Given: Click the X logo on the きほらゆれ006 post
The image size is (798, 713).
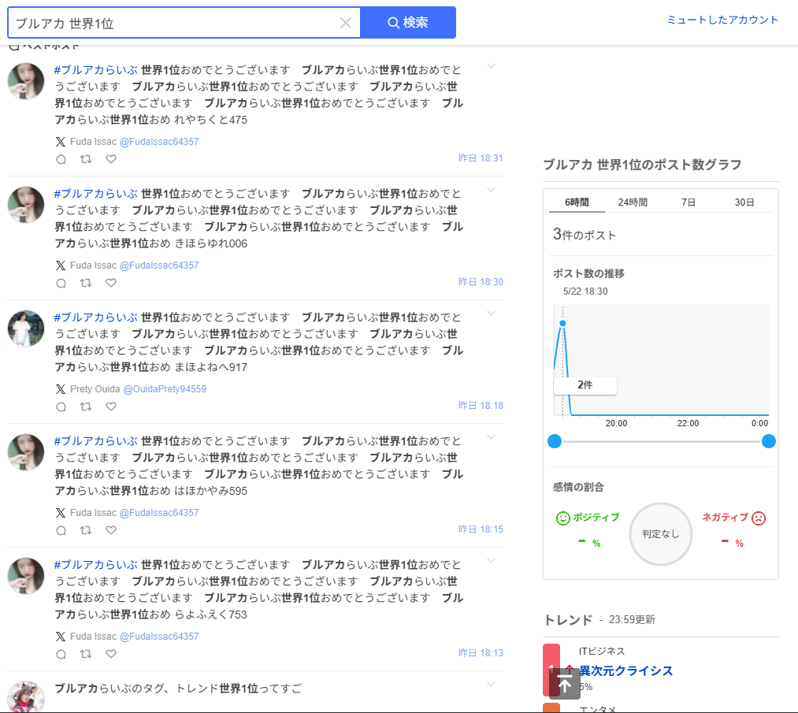Looking at the screenshot, I should point(61,266).
